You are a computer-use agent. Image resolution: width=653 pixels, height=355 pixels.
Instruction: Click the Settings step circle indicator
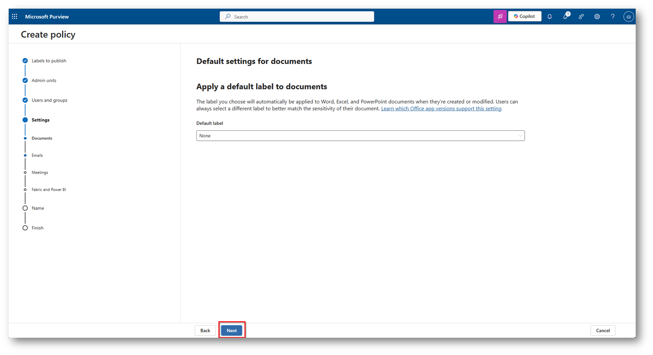(25, 120)
